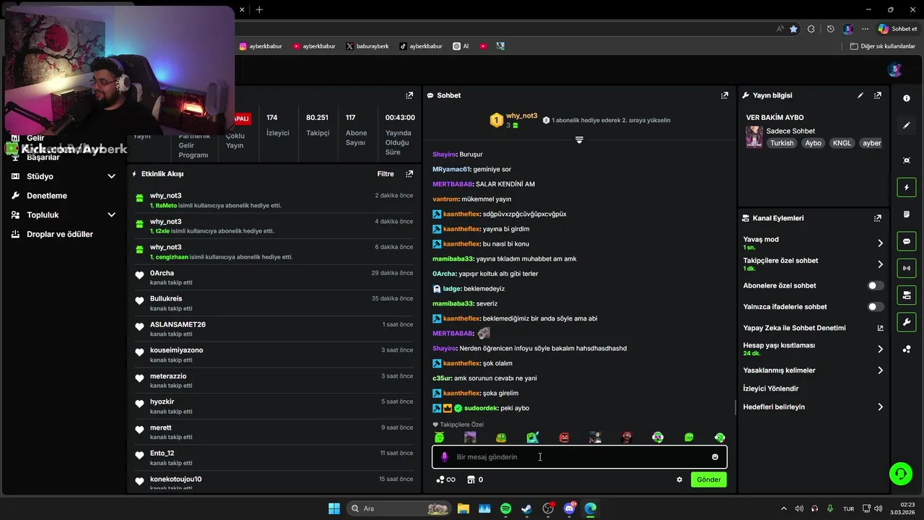Pop out the Etkinlik Akışı panel

click(409, 174)
